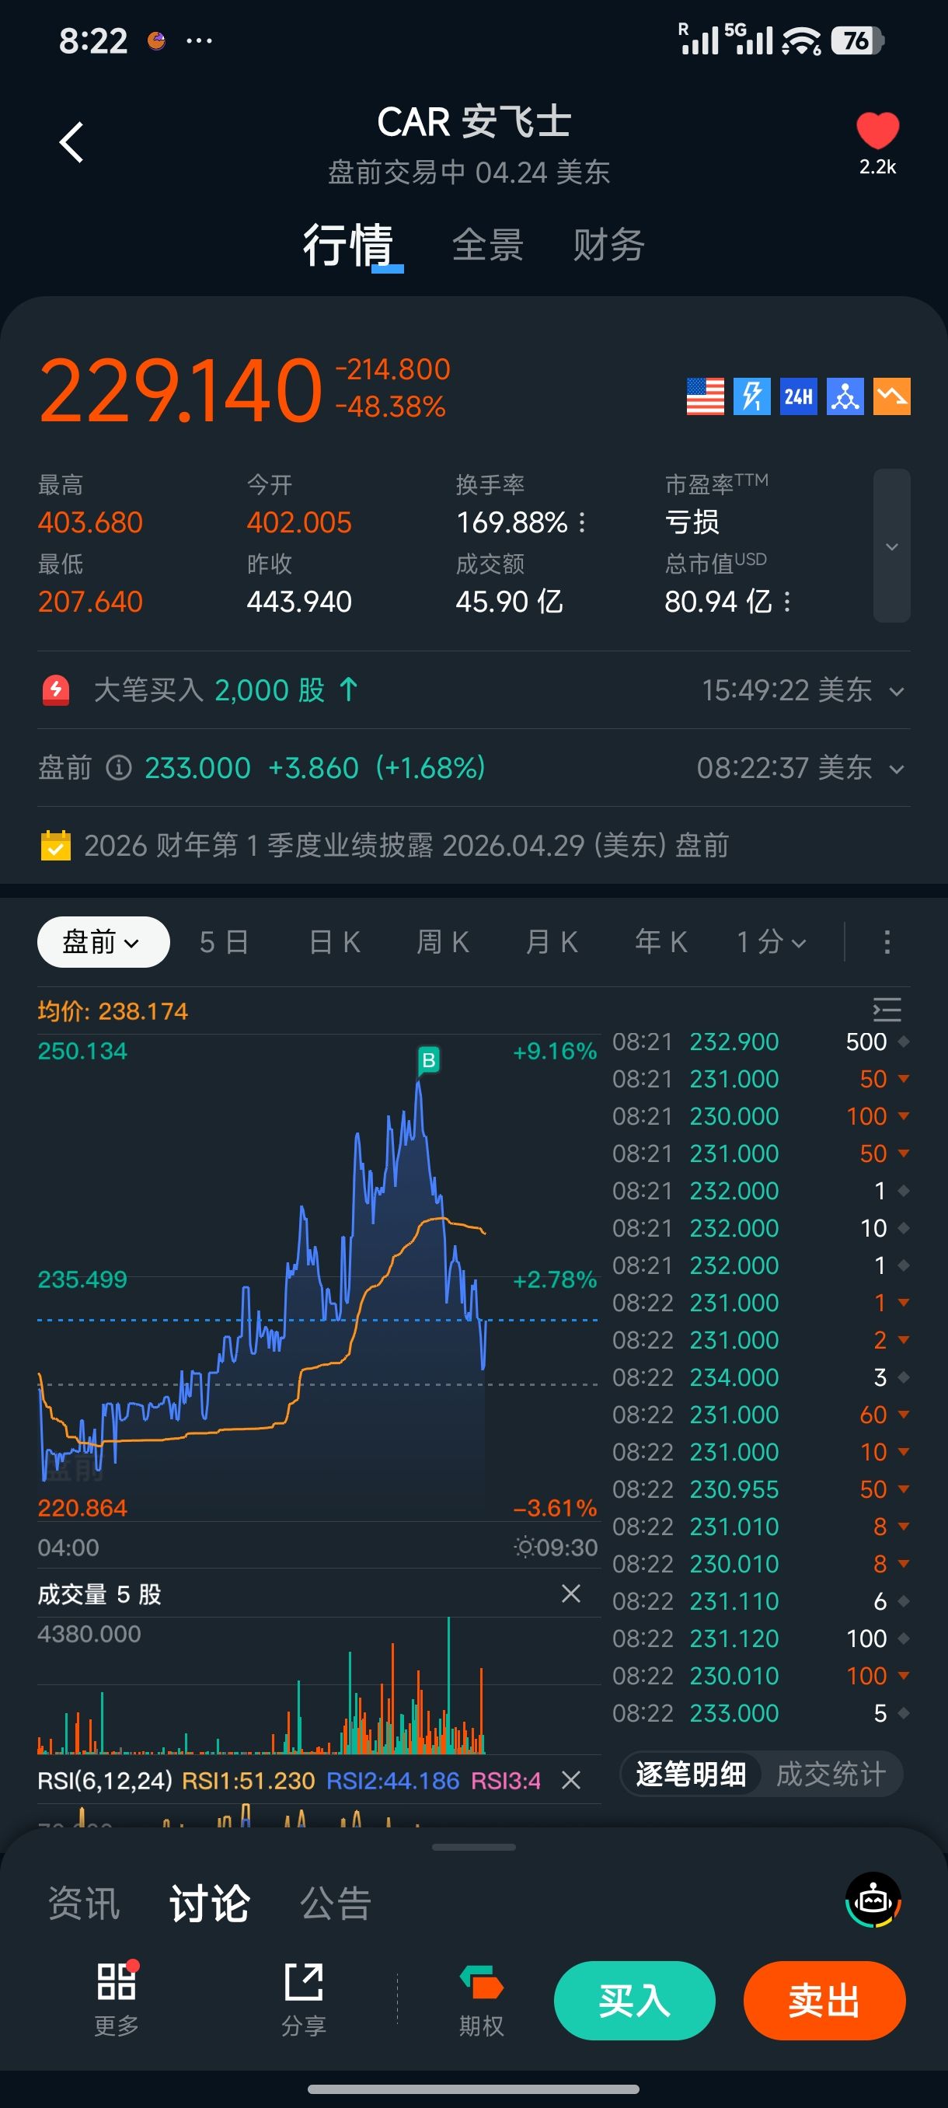Select 周K chart

(x=444, y=942)
